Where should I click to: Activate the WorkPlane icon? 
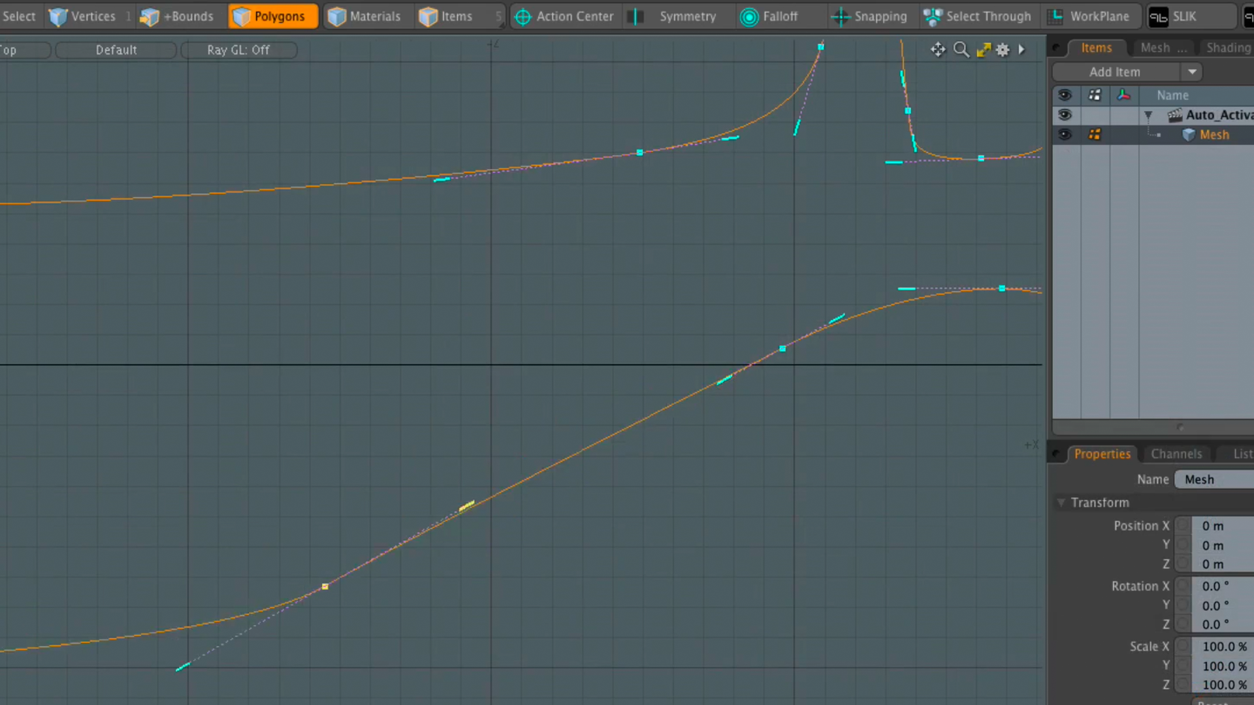pyautogui.click(x=1055, y=16)
